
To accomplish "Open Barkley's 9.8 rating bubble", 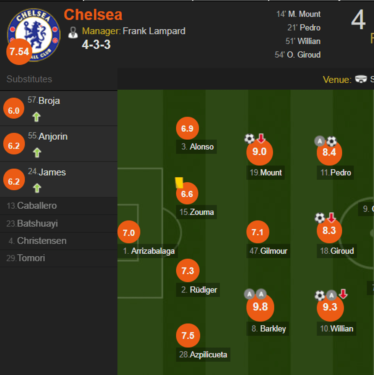I will click(x=260, y=307).
